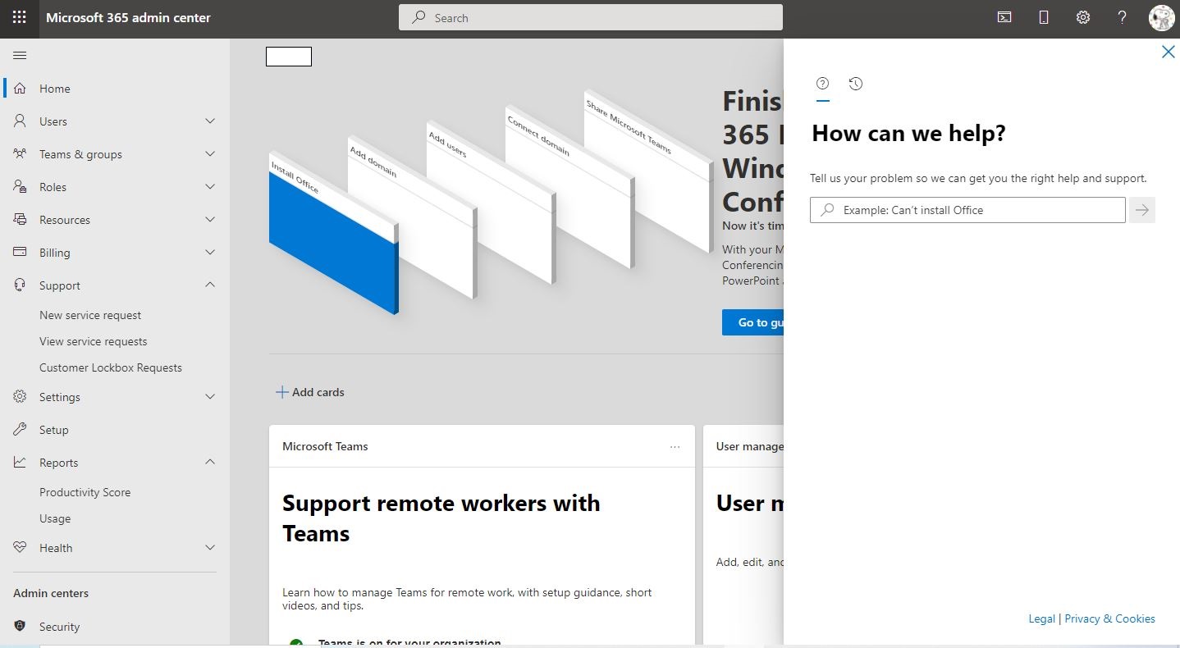Expand the Resources chevron
This screenshot has height=648, width=1180.
point(210,220)
